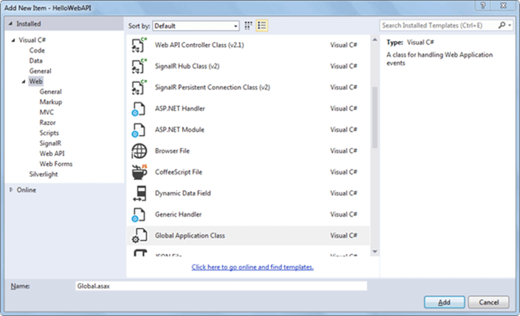Select the Browser File text
The height and width of the screenshot is (316, 520).
pyautogui.click(x=172, y=151)
